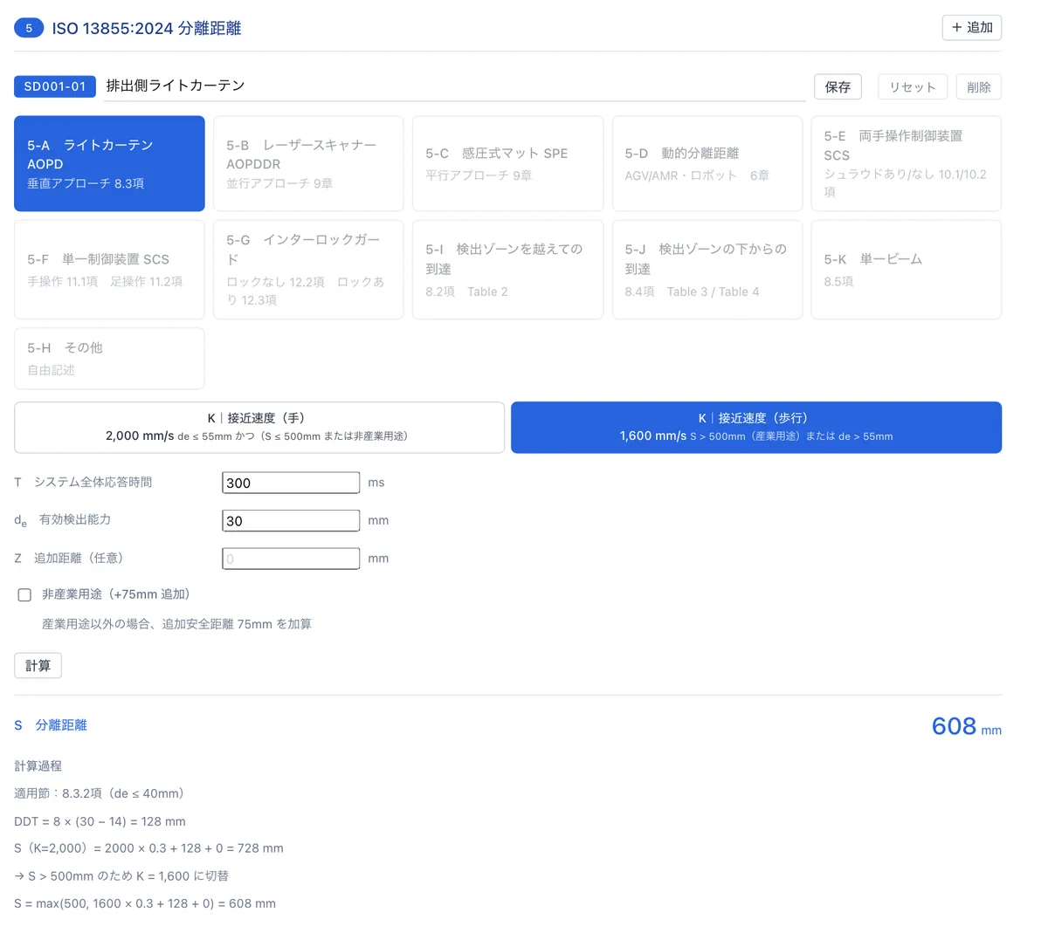1048x933 pixels.
Task: Choose K 接近速度（手）2,000 mm/s option
Action: [x=259, y=427]
